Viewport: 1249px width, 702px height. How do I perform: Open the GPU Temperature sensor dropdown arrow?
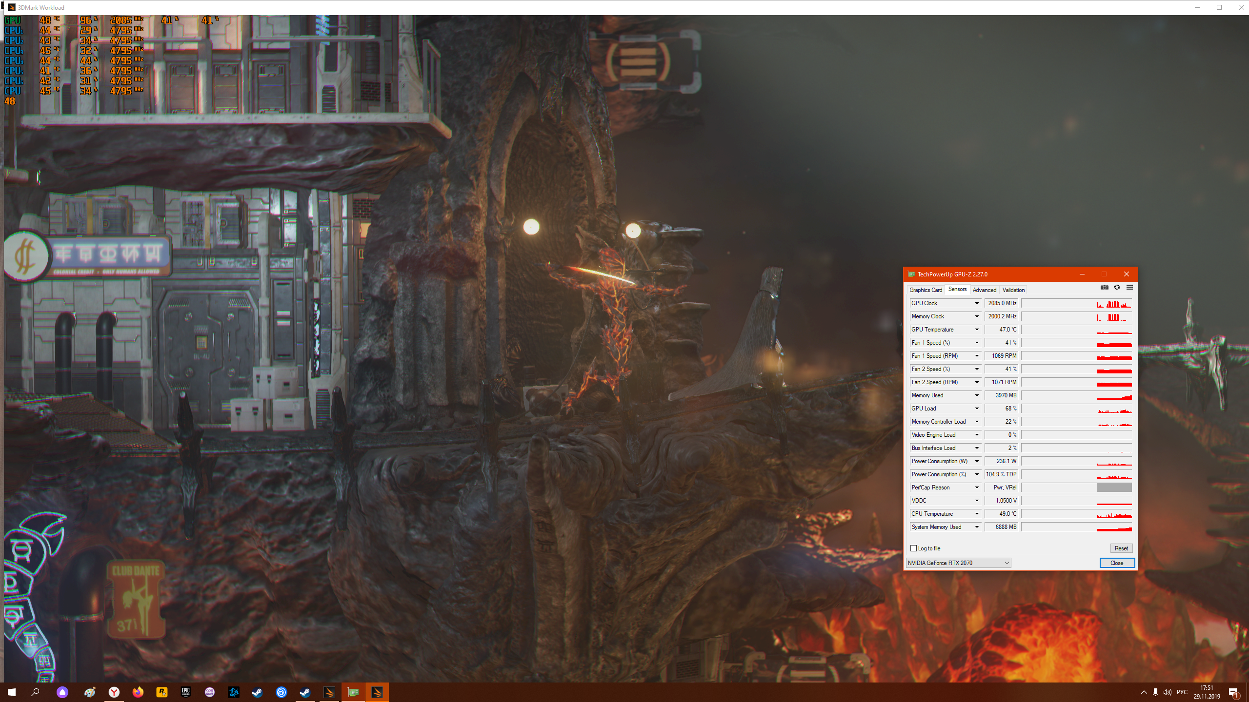pos(977,330)
